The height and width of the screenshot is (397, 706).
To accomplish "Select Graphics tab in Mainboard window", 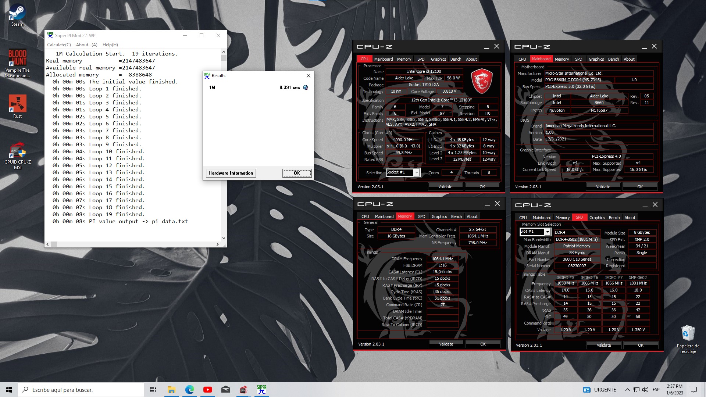I will [596, 59].
